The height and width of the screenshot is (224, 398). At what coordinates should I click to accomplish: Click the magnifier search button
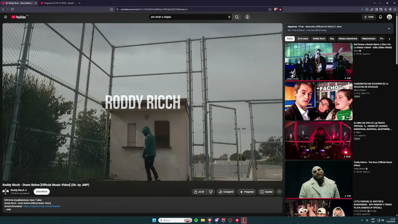(x=237, y=17)
